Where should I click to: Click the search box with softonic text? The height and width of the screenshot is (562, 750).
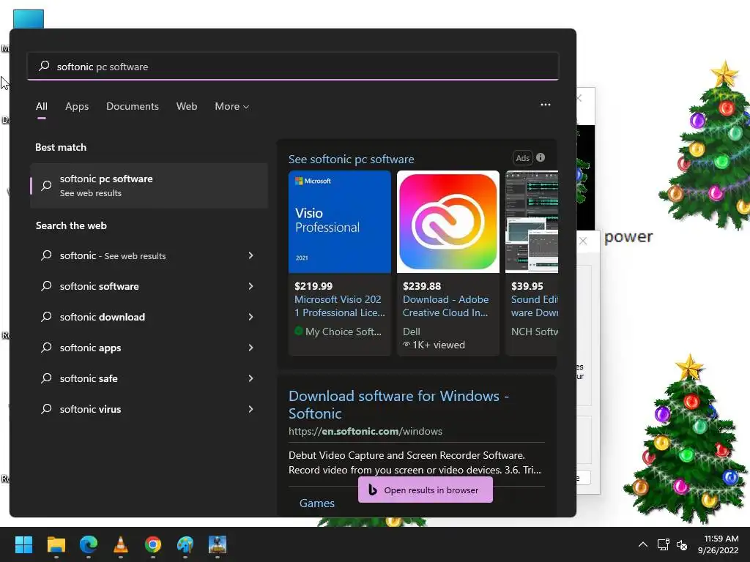point(293,67)
